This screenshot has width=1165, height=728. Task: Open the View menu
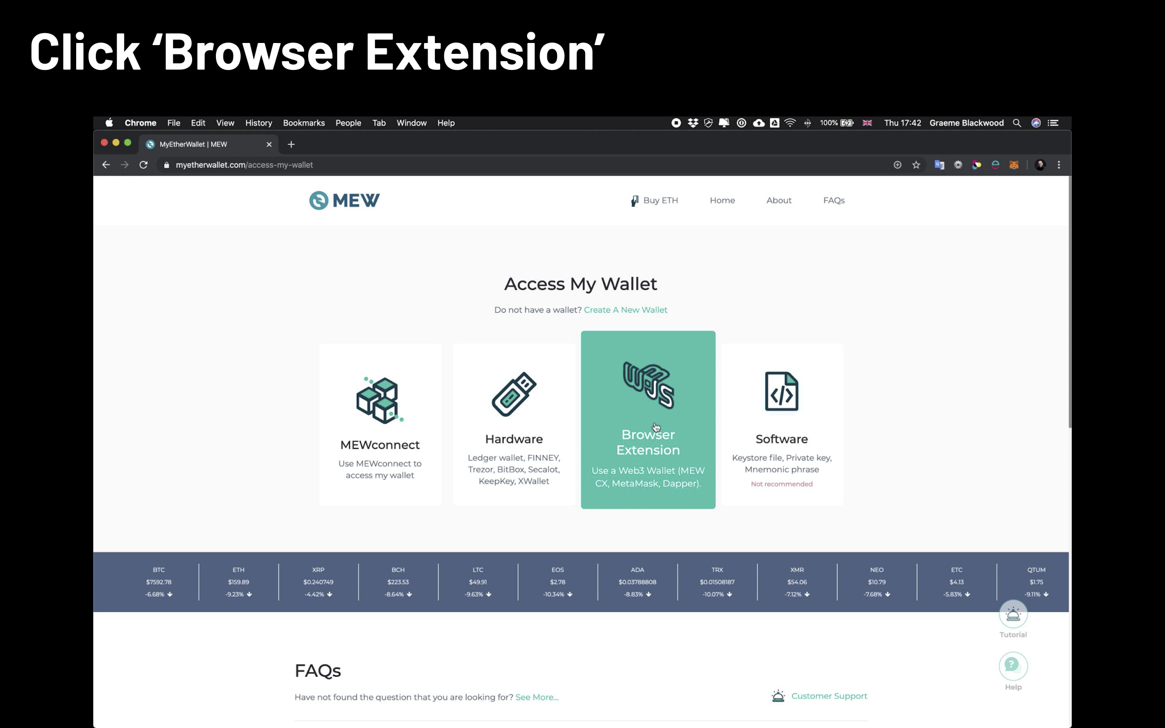point(225,123)
